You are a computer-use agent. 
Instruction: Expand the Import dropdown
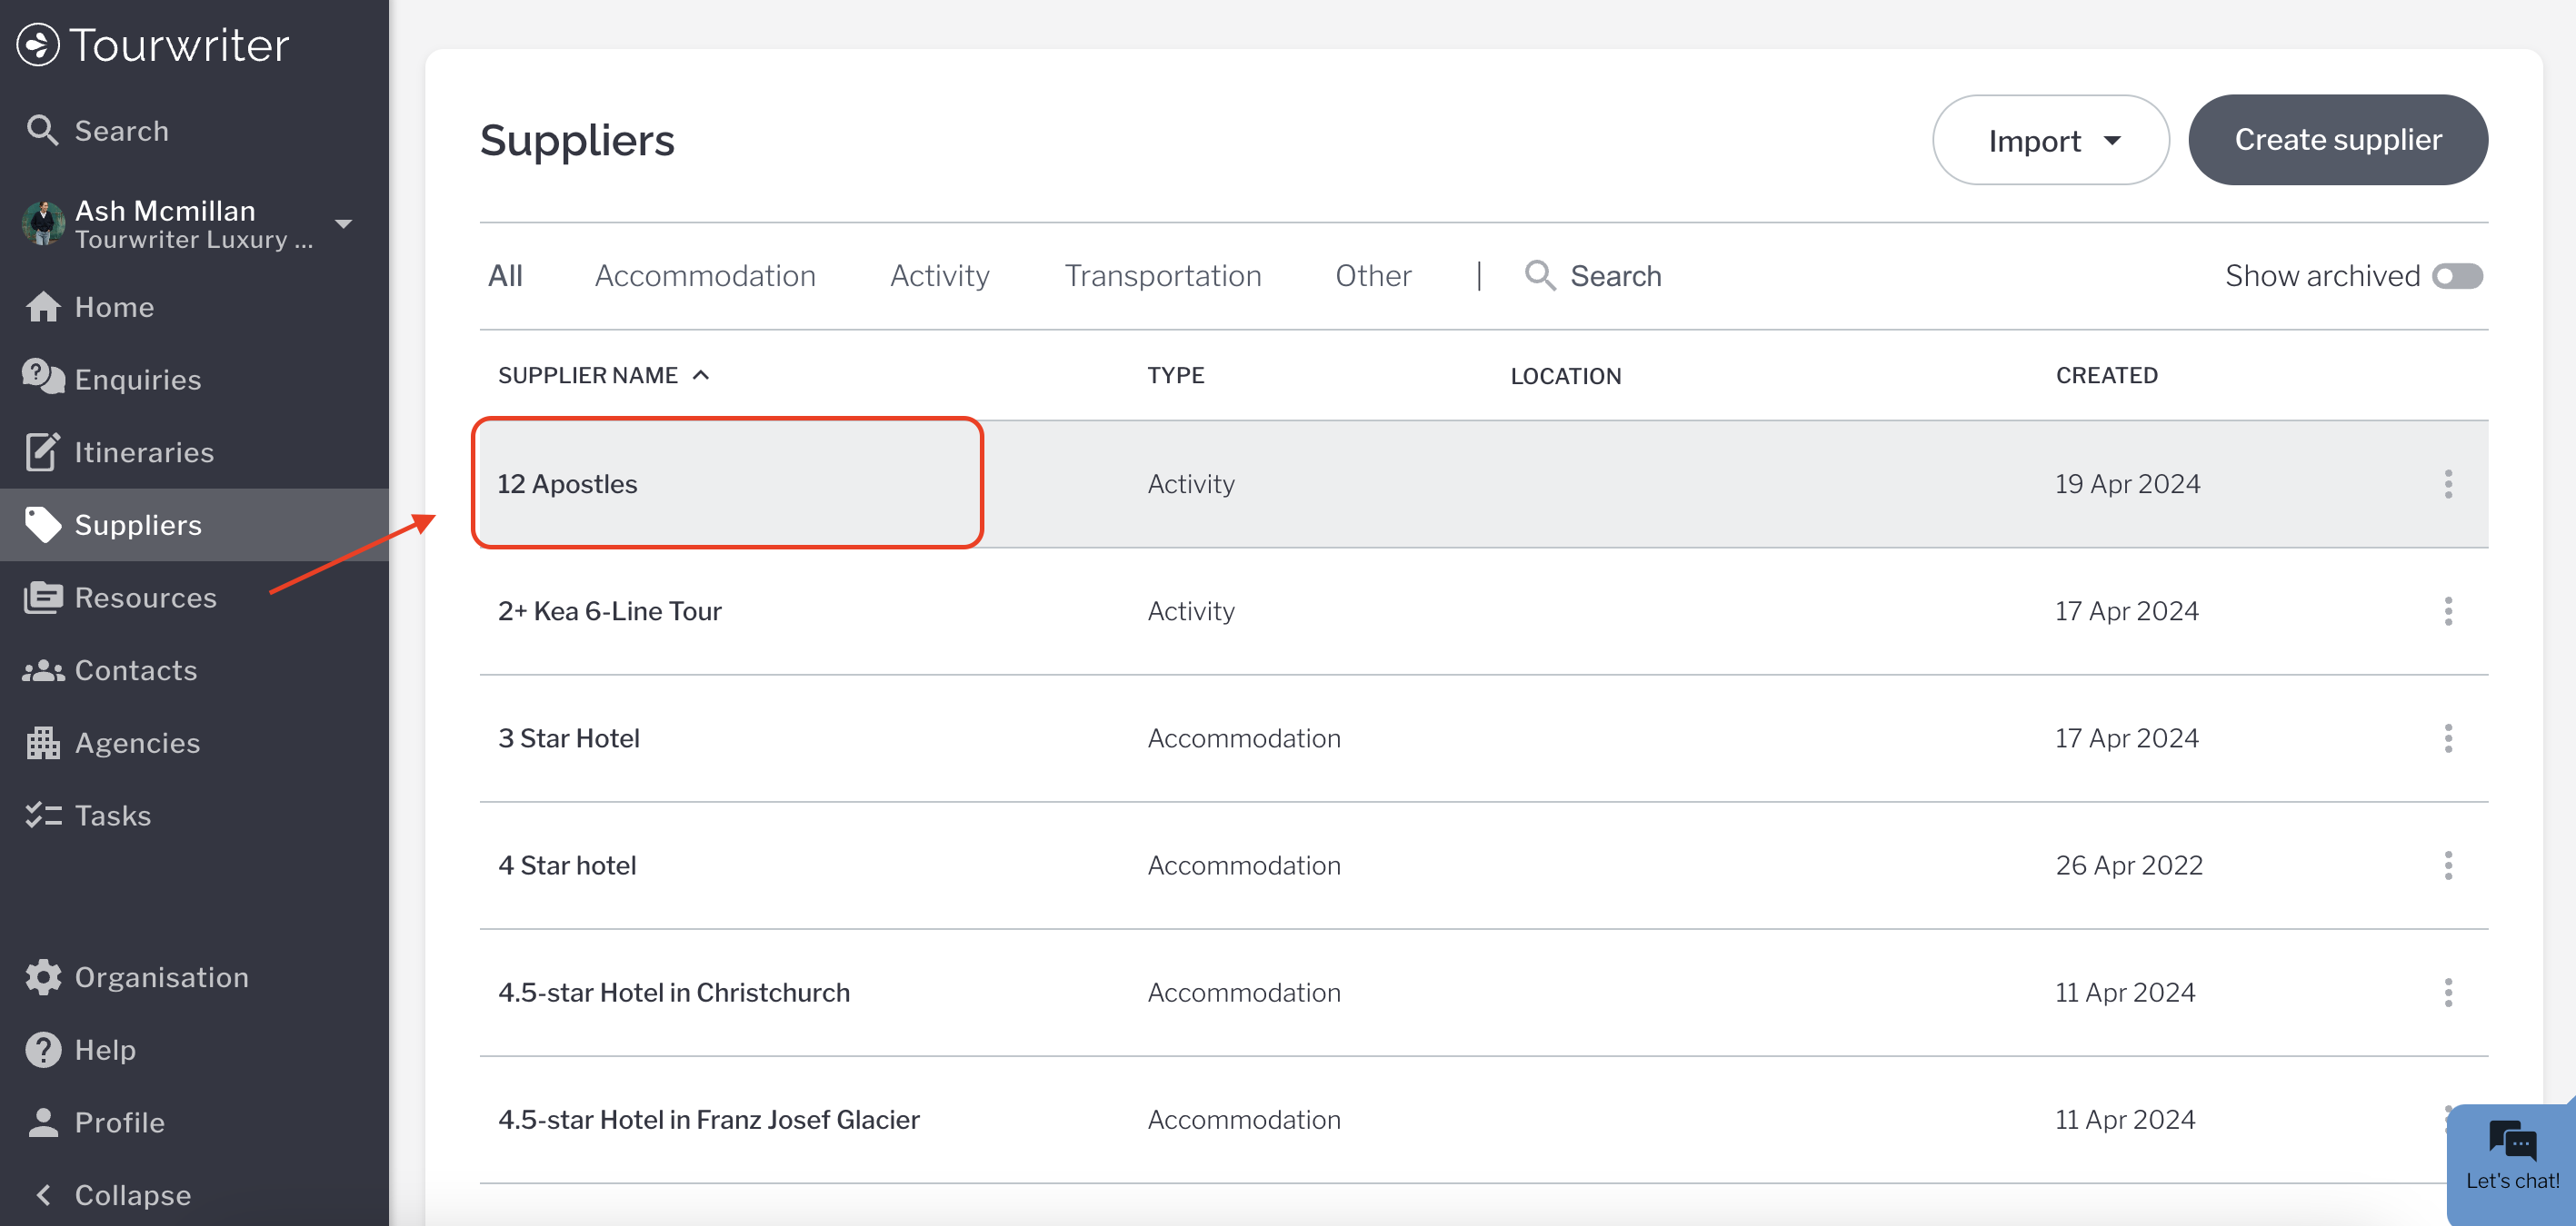click(2050, 140)
